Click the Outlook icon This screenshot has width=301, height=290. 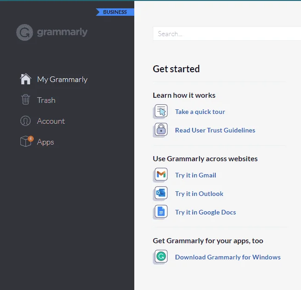pos(161,193)
